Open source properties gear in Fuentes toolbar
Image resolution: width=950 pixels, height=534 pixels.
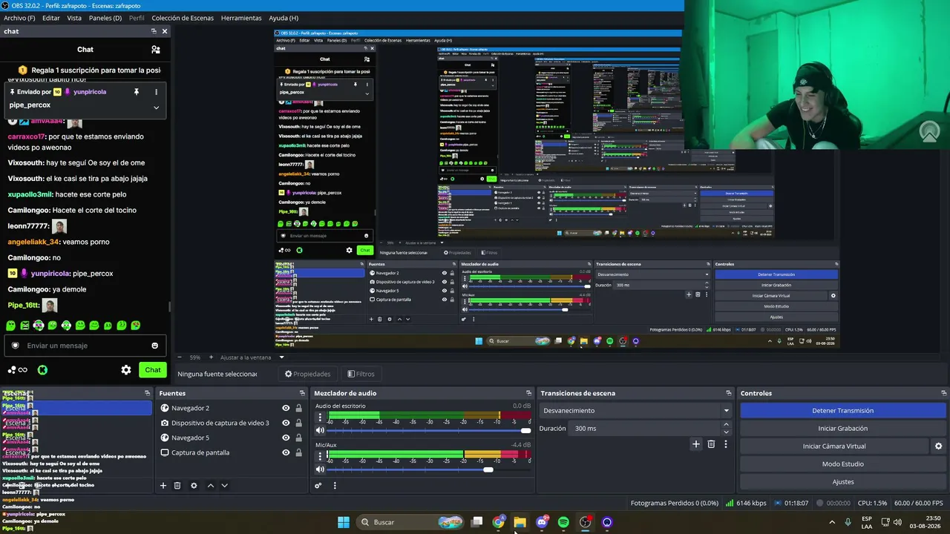[x=194, y=486]
